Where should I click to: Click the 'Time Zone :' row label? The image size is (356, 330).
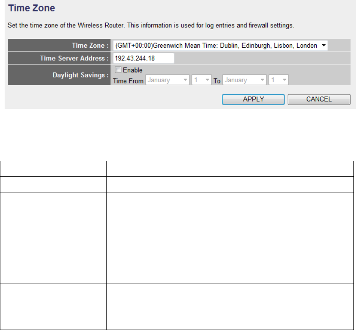click(x=90, y=46)
